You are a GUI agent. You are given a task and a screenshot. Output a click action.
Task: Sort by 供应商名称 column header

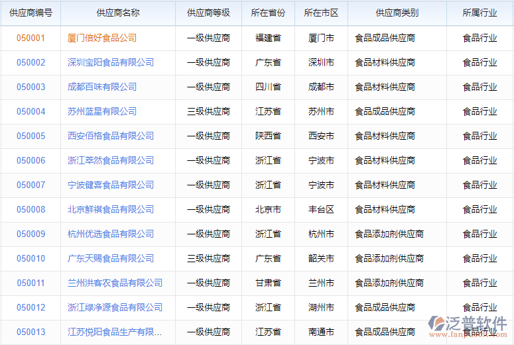point(117,13)
